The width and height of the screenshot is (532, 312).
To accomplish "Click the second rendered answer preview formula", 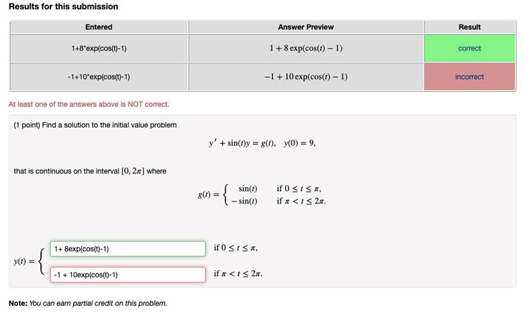I will point(306,77).
